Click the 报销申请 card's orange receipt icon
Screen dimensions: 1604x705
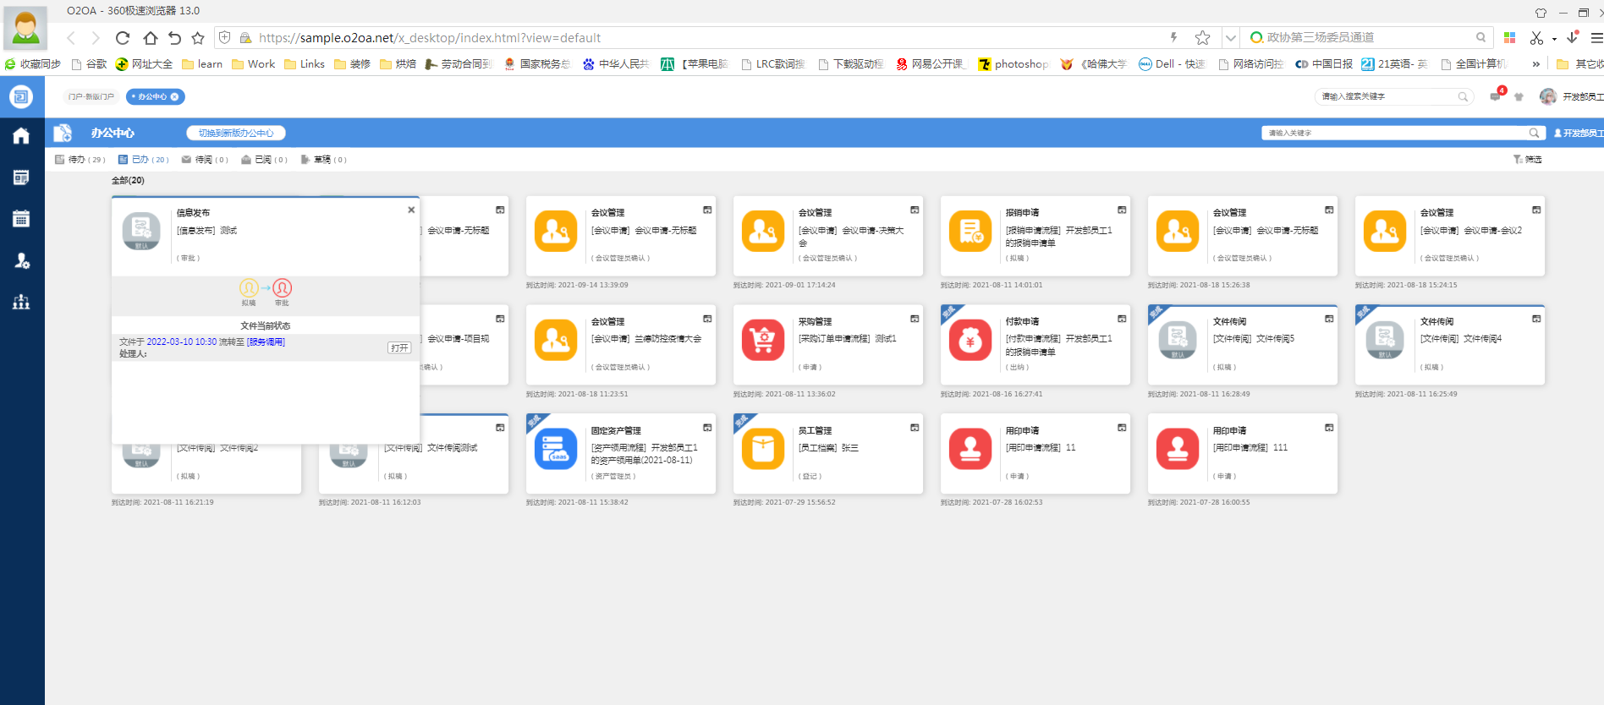(x=970, y=231)
